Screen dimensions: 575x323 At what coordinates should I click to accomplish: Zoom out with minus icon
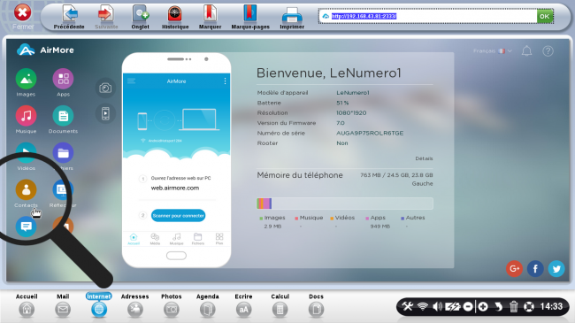tap(468, 306)
